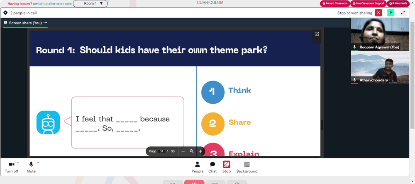415x184 pixels.
Task: Expand microphone options chevron
Action: (38, 162)
